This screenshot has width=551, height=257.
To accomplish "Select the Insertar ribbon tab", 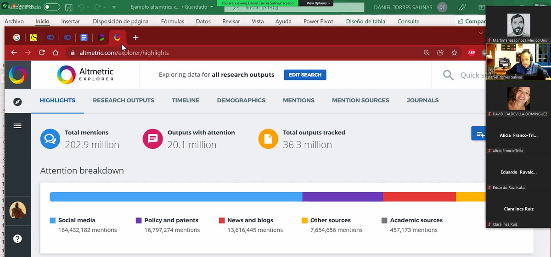I will click(x=70, y=21).
